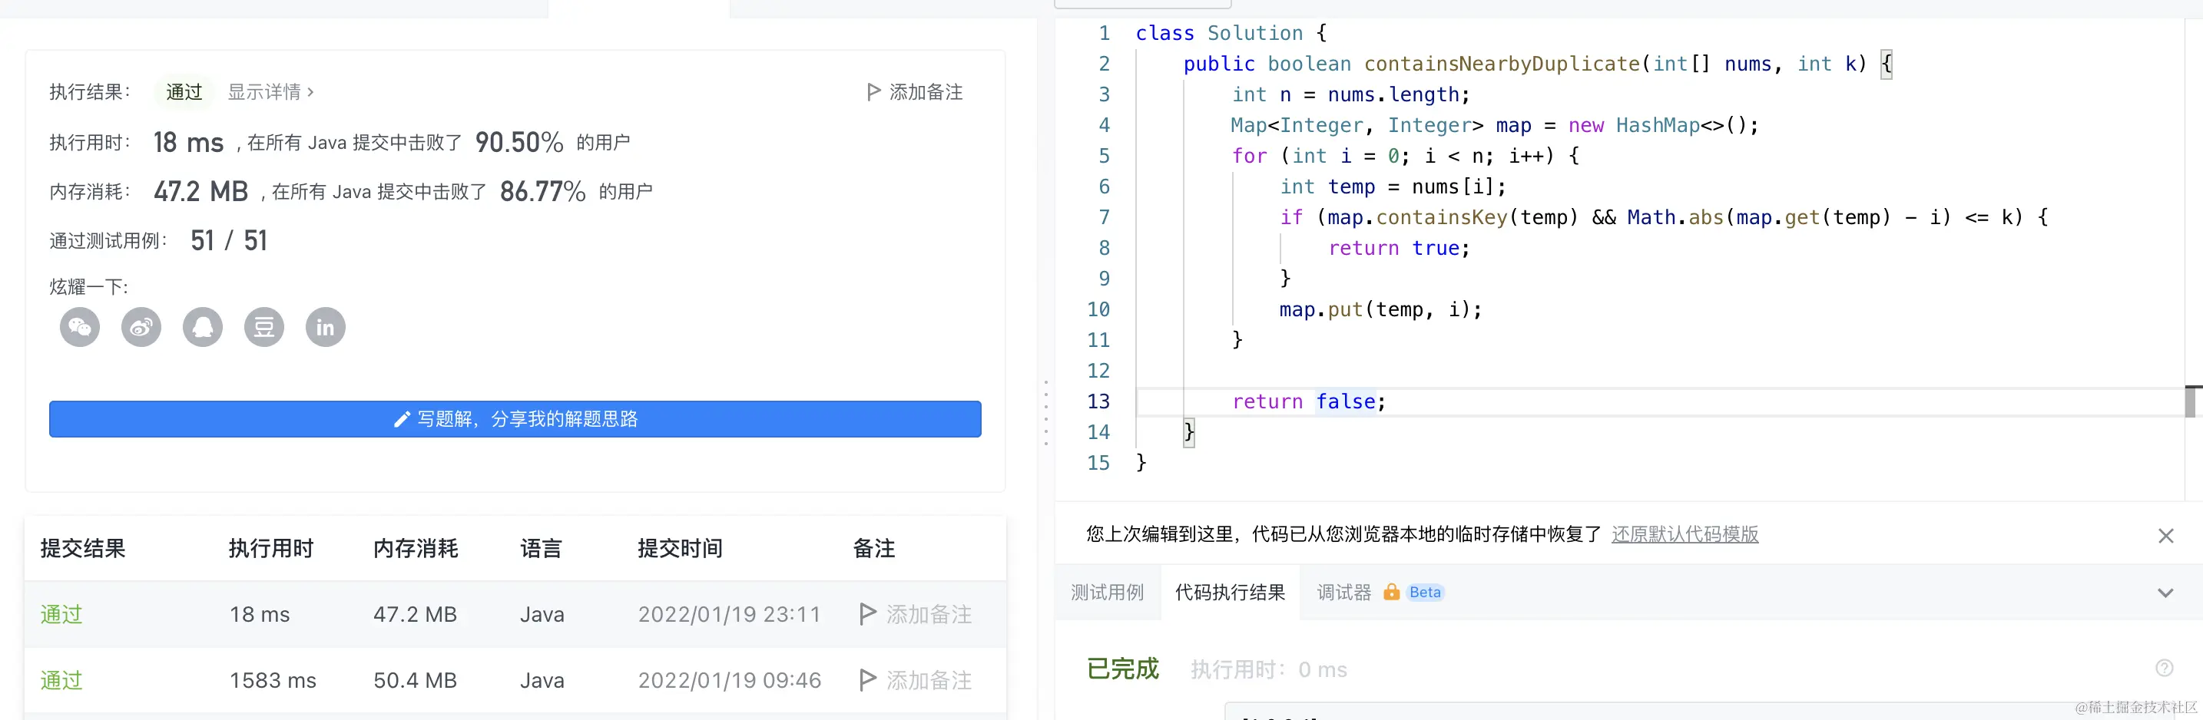The image size is (2203, 720).
Task: Share result via QQ penguin icon
Action: click(203, 327)
